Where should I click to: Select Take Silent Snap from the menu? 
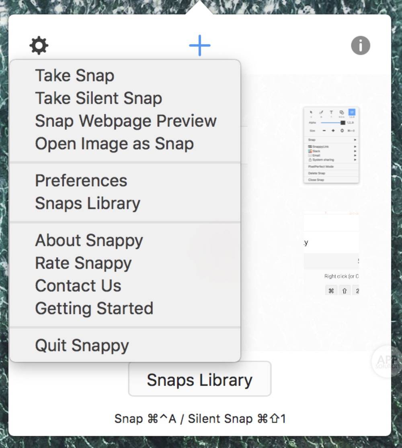pos(98,98)
